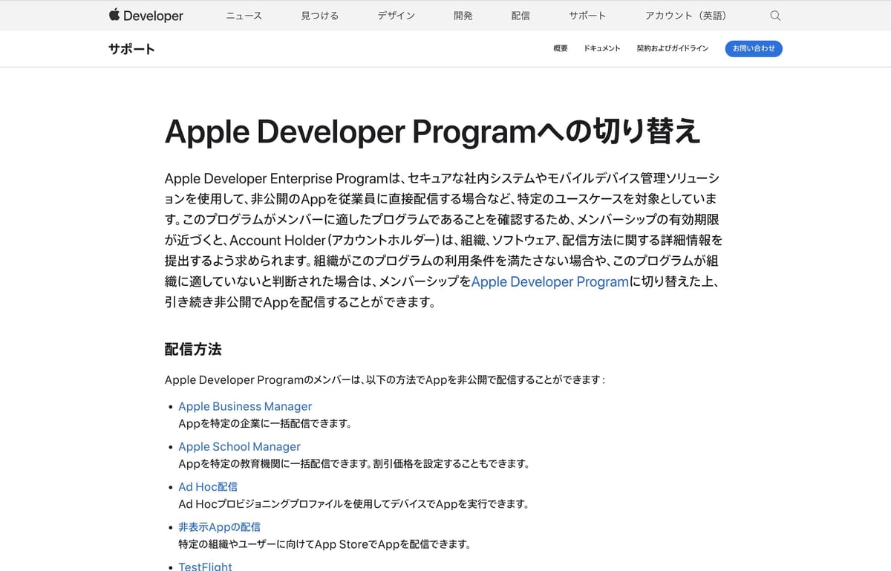Viewport: 891px width, 571px height.
Task: Click text Appを特定の企業に一括配信できます。
Action: coord(265,424)
